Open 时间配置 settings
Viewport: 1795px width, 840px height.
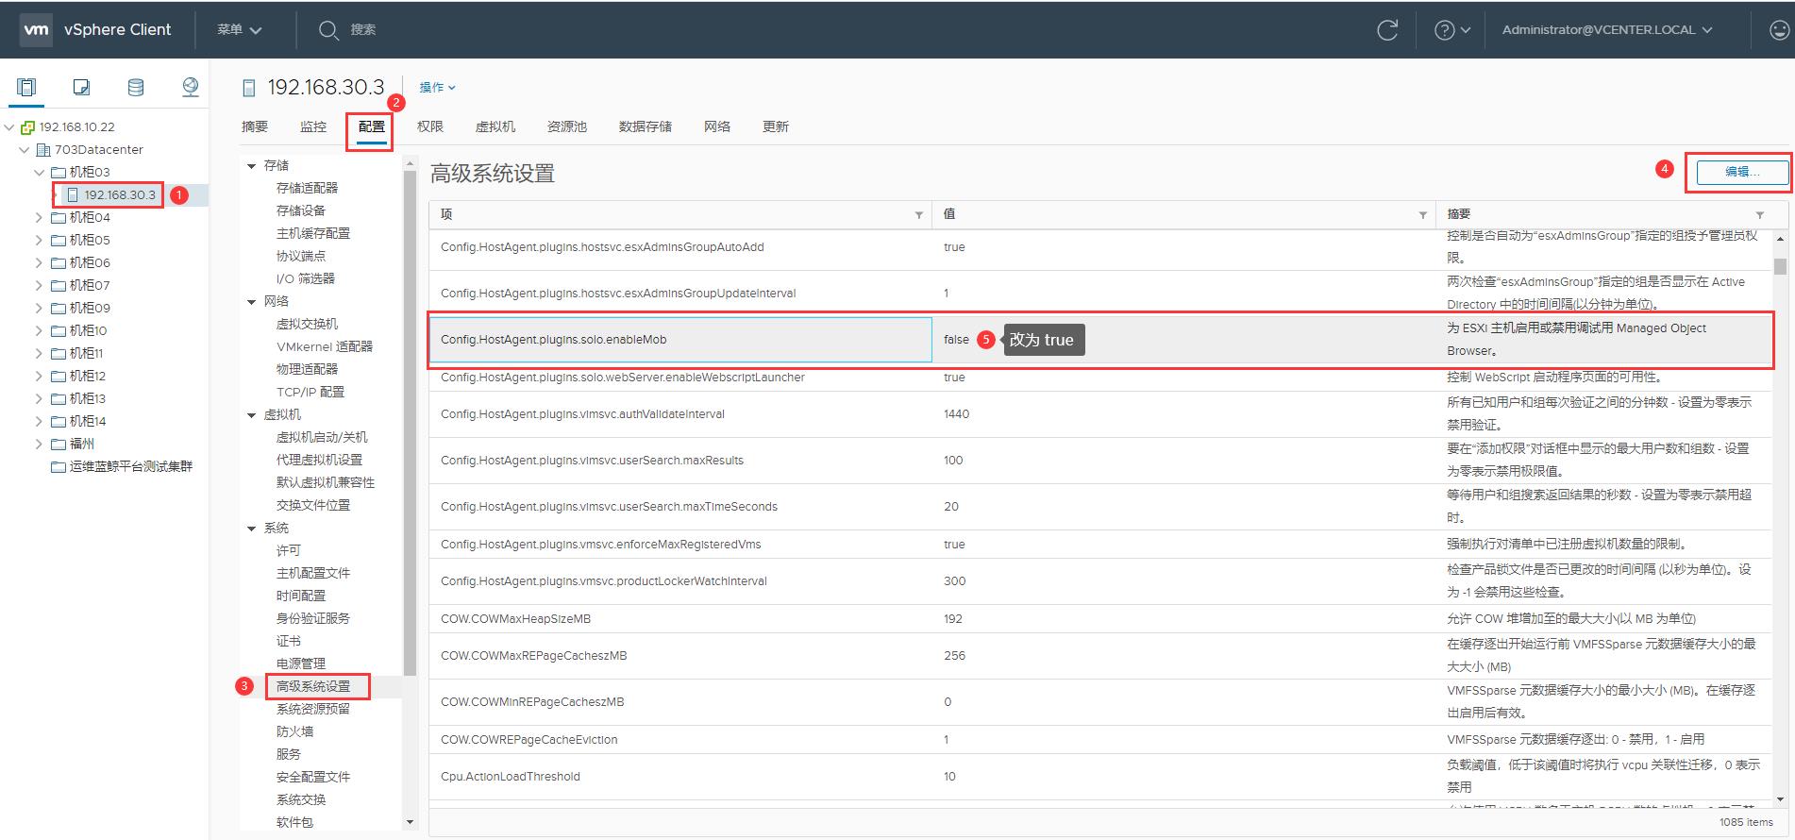301,596
